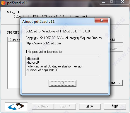Click the build version text line

[x=58, y=31]
